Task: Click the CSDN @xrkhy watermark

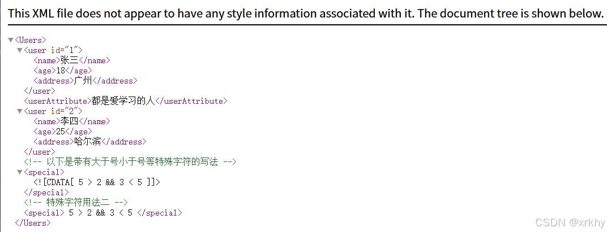Action: pos(570,222)
